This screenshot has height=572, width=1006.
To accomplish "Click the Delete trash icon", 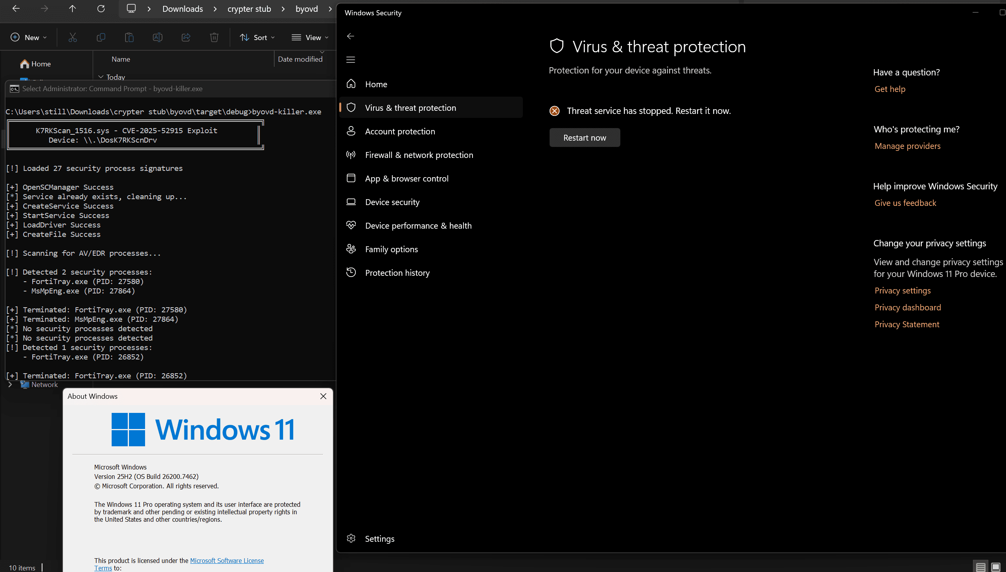I will pos(214,37).
